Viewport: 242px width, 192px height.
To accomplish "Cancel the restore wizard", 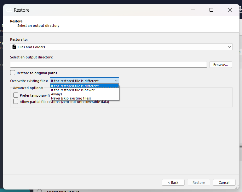I will coord(224,183).
